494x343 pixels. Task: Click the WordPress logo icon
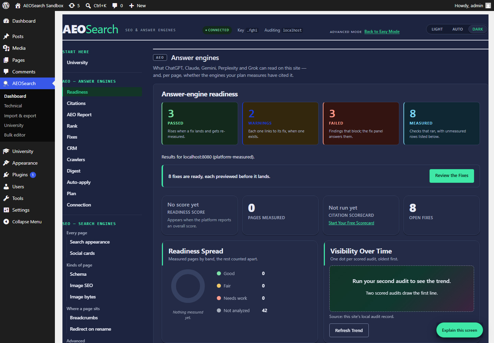pos(6,5)
